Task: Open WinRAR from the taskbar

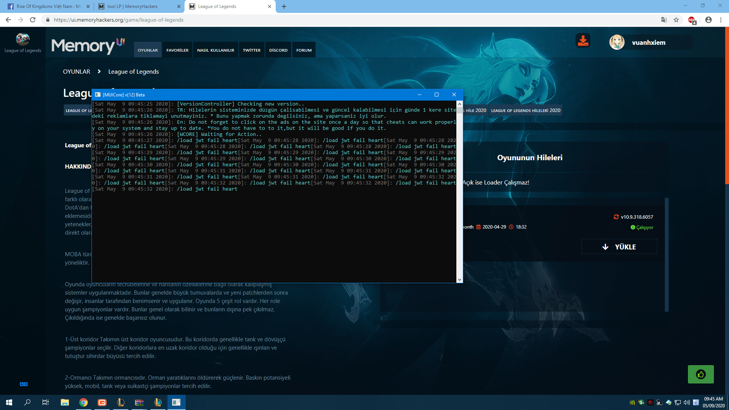Action: (x=139, y=402)
